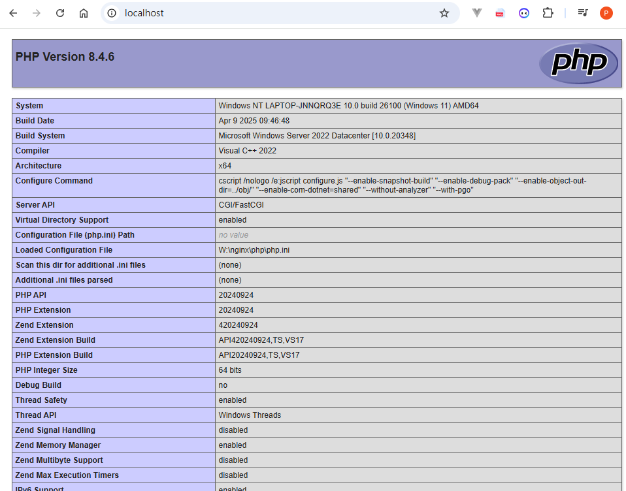This screenshot has height=491, width=626.
Task: Select the Windows NT LAPTOP-JNNQRQ3E system value
Action: point(348,106)
